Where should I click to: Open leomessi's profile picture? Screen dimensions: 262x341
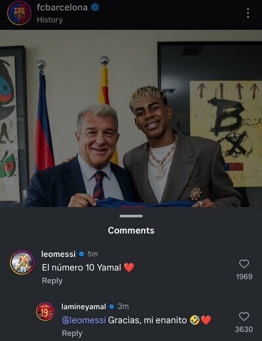click(22, 262)
